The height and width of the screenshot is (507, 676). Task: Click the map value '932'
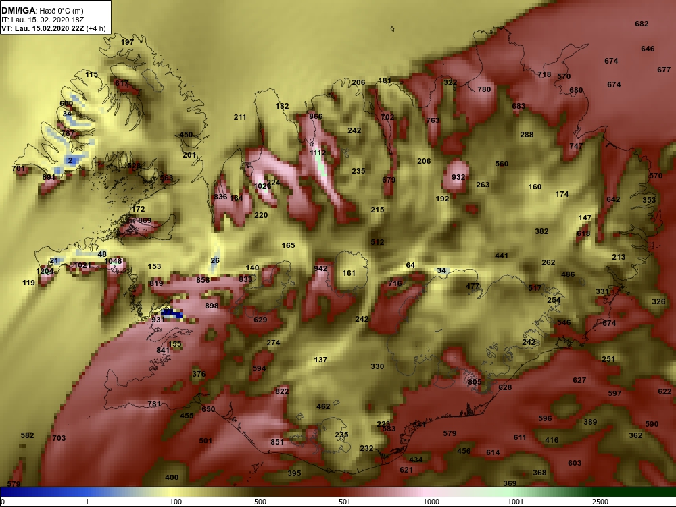tap(458, 177)
